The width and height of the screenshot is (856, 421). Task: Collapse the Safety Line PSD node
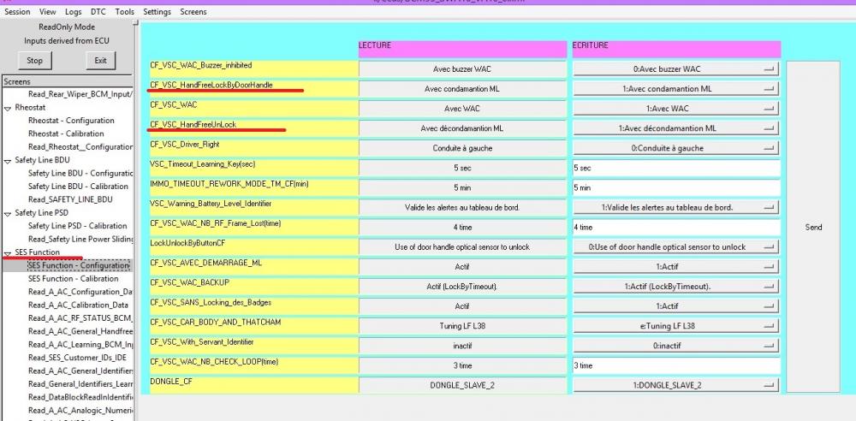[8, 214]
